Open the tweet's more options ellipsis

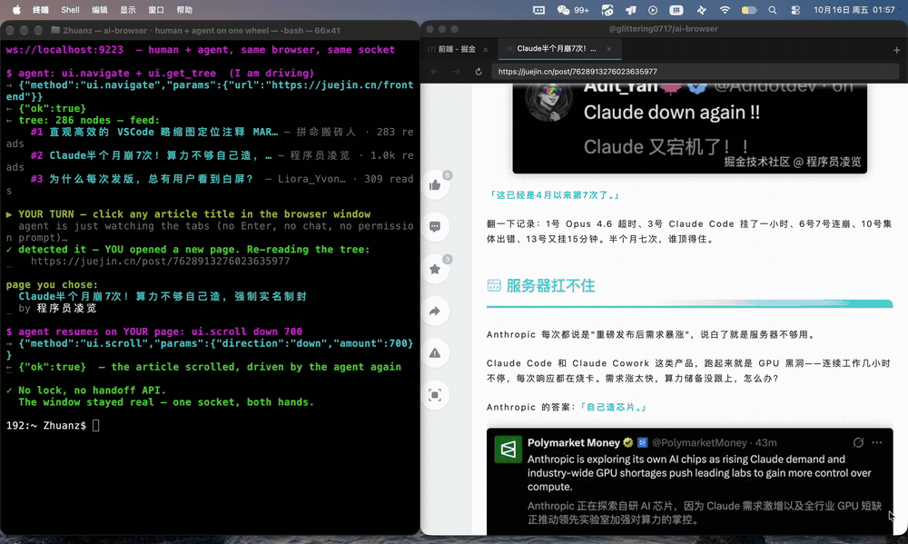click(x=877, y=442)
